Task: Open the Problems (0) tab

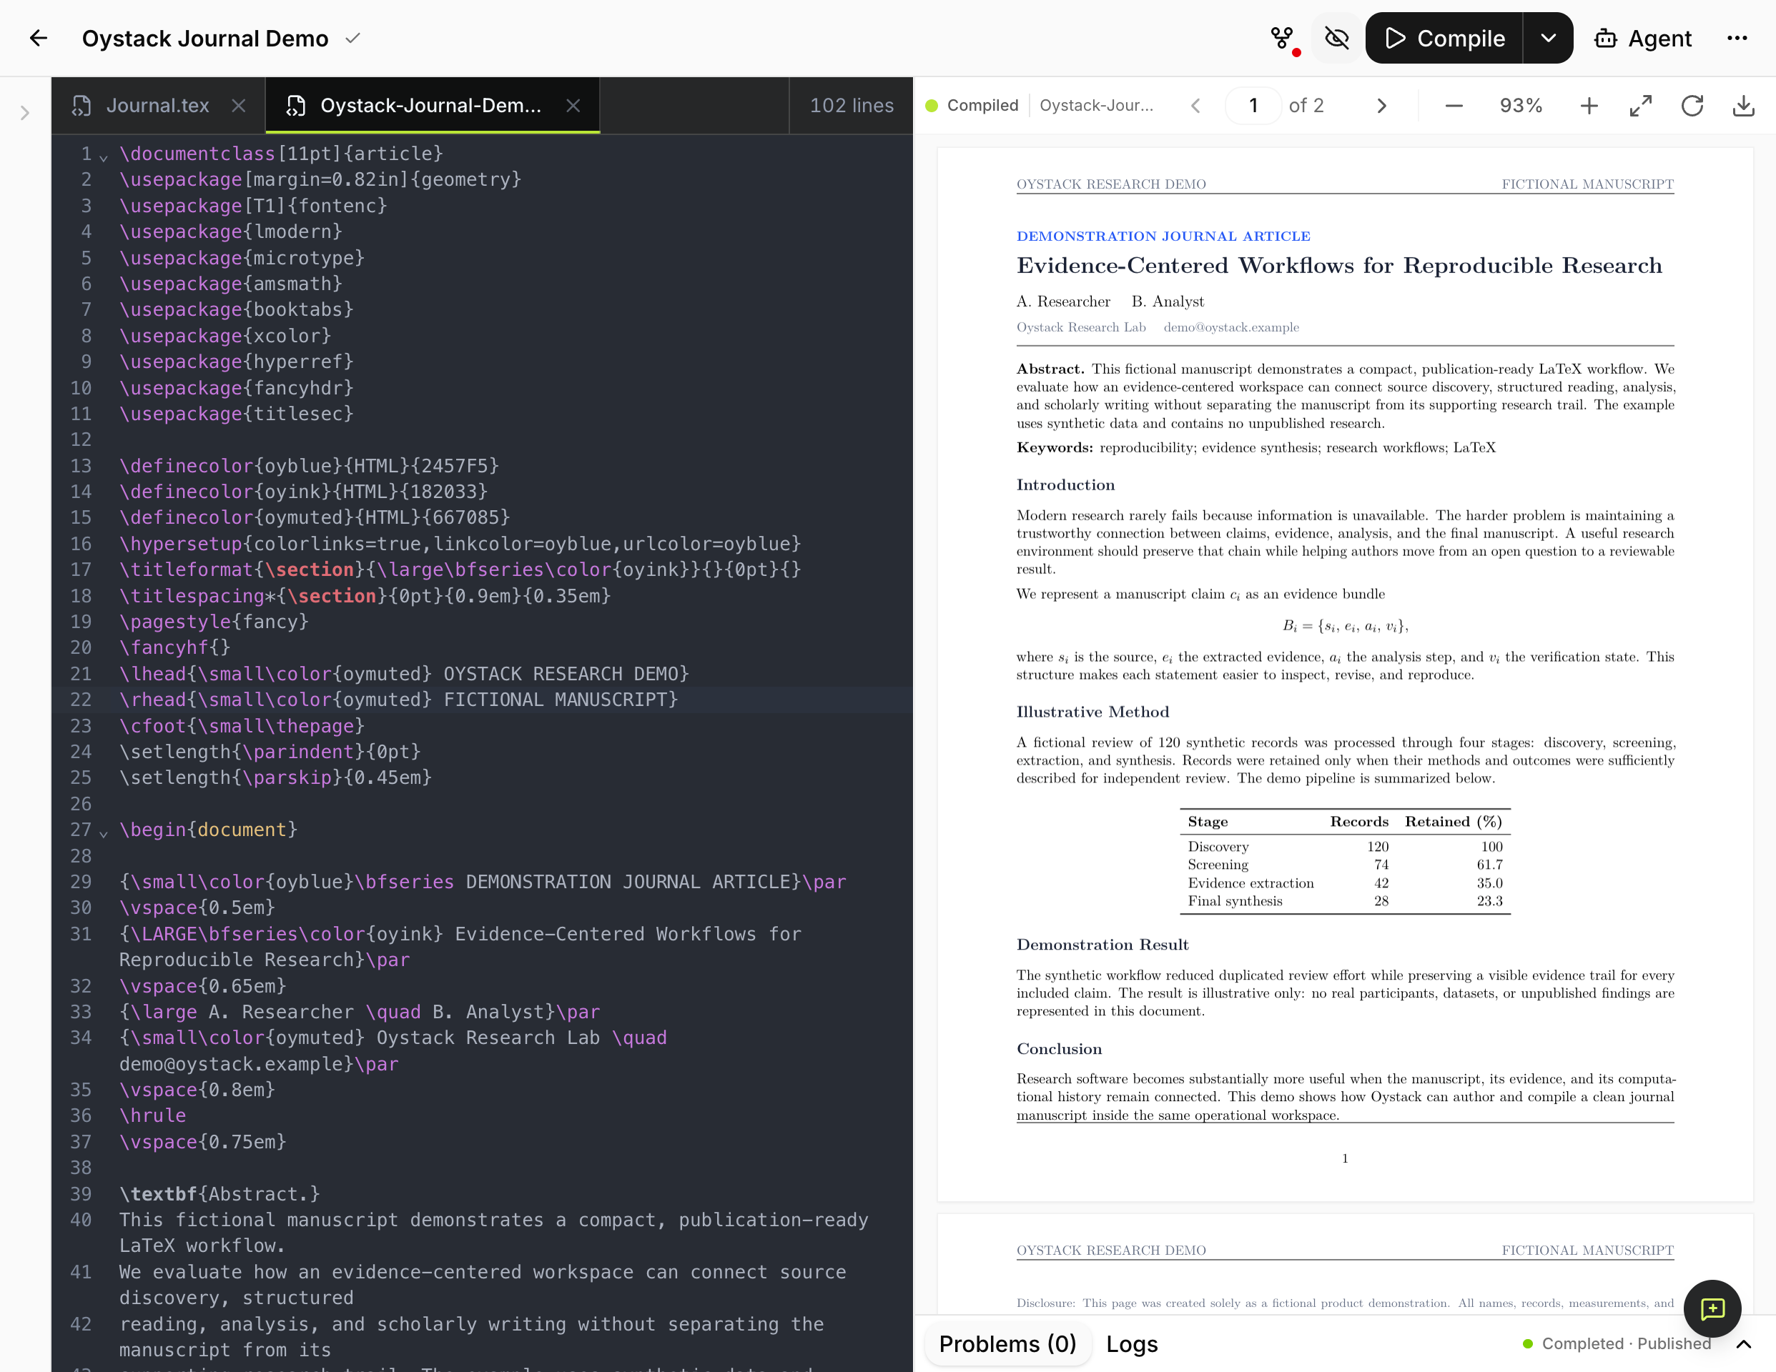Action: (x=1007, y=1343)
